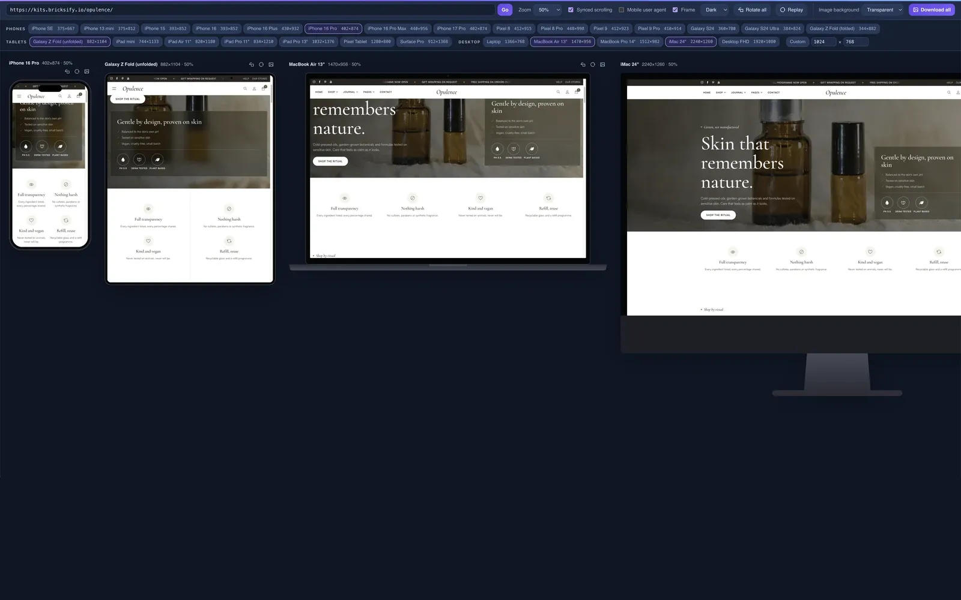Viewport: 961px width, 600px height.
Task: Click CONTACT nav item in iMac preview
Action: tap(774, 92)
